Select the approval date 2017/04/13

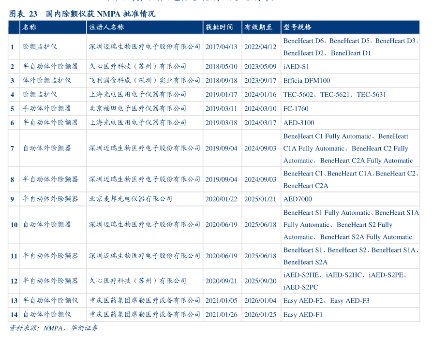(221, 47)
